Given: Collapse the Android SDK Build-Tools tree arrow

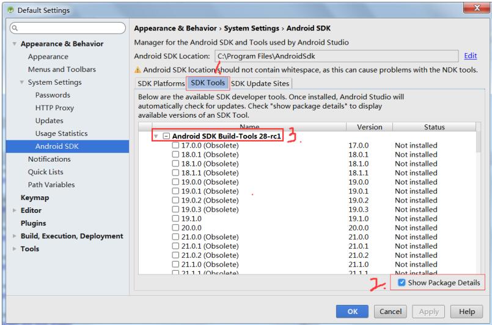Looking at the screenshot, I should pyautogui.click(x=156, y=136).
